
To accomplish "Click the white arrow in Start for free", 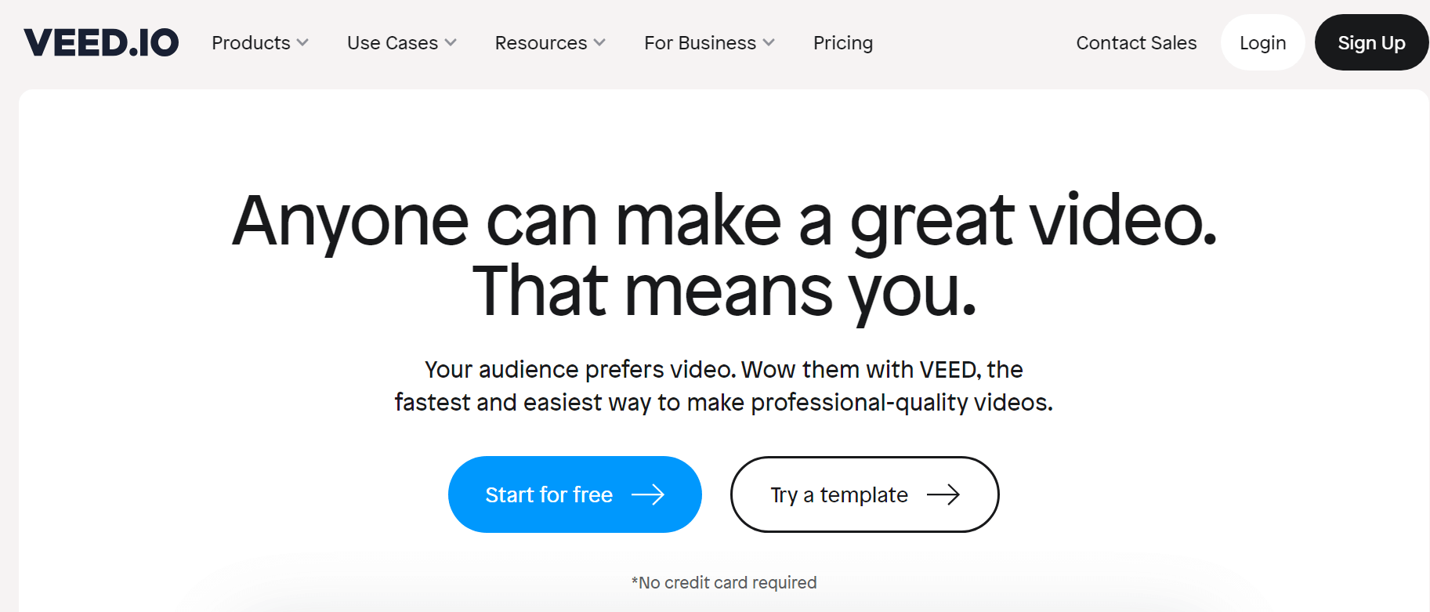I will (x=648, y=494).
